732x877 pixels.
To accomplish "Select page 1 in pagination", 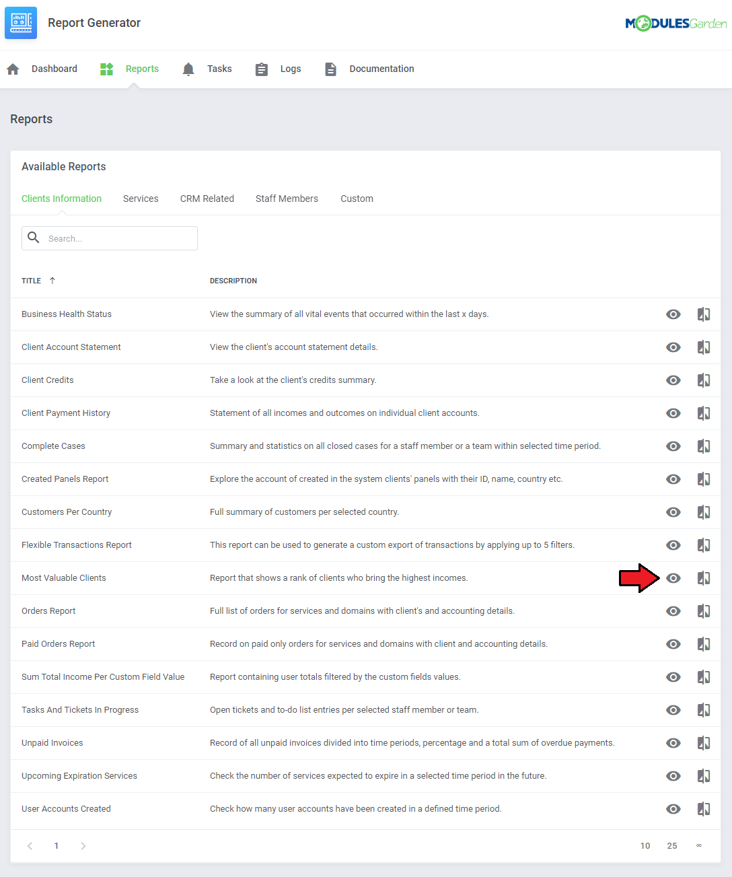I will click(x=57, y=846).
